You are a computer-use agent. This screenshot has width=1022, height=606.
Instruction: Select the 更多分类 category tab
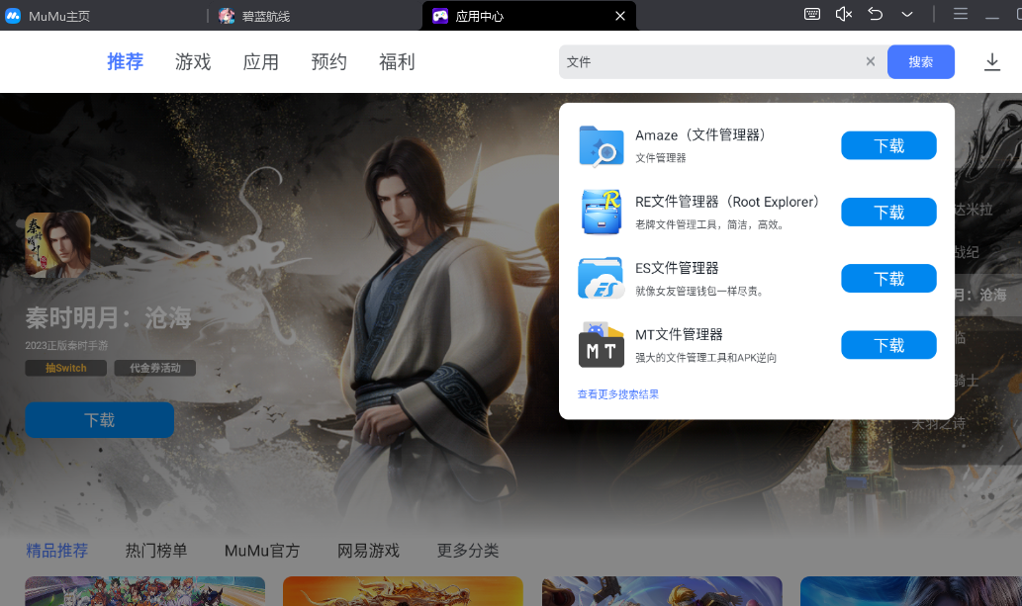tap(468, 551)
